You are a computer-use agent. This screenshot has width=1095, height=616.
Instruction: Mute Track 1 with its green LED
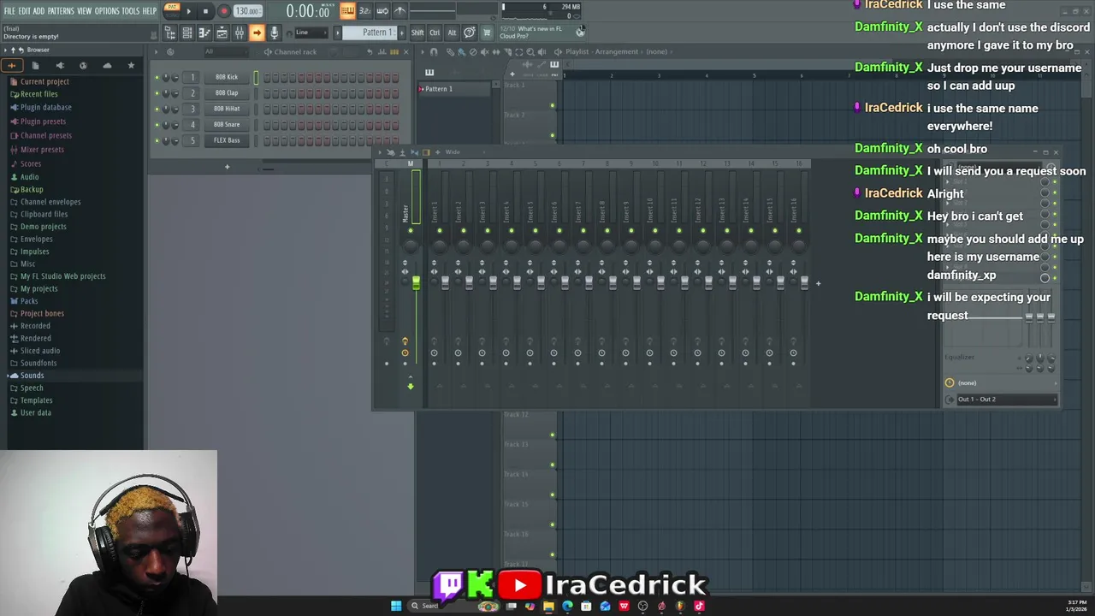coord(553,106)
